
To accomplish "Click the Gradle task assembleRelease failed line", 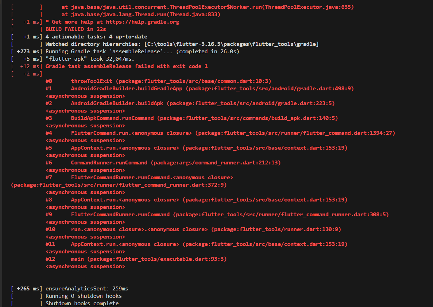I will pyautogui.click(x=126, y=66).
